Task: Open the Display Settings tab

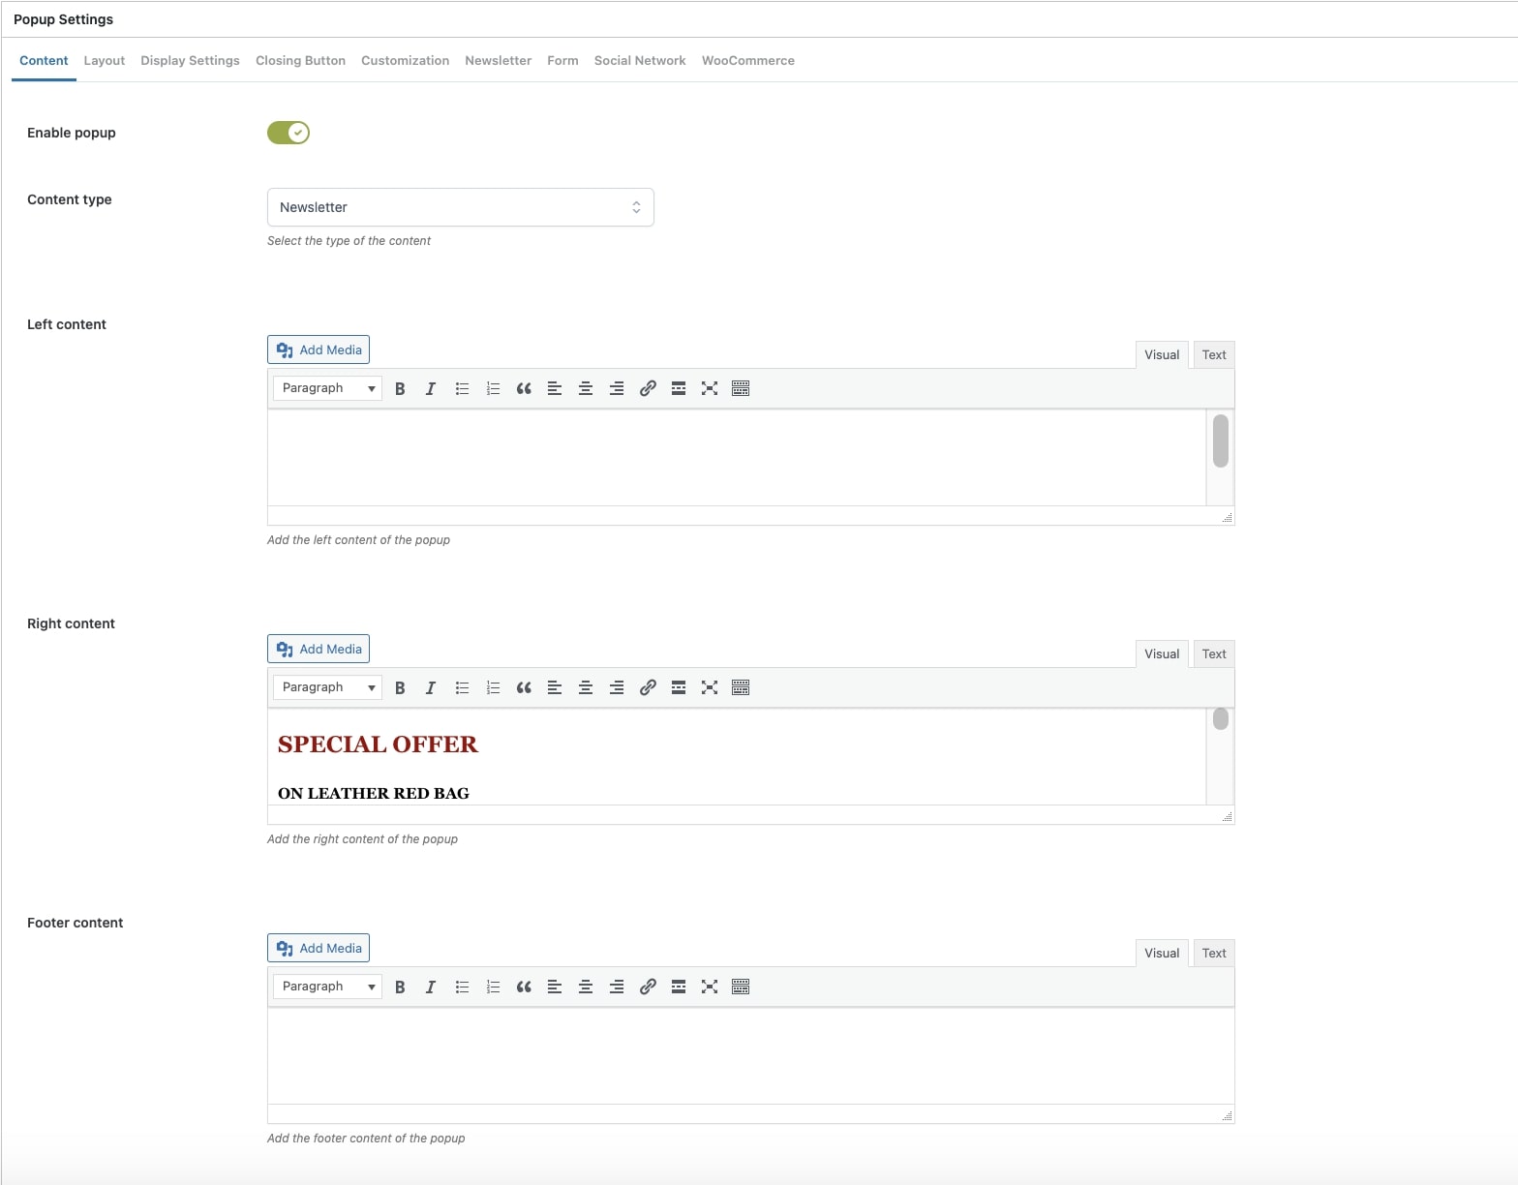Action: click(x=190, y=60)
